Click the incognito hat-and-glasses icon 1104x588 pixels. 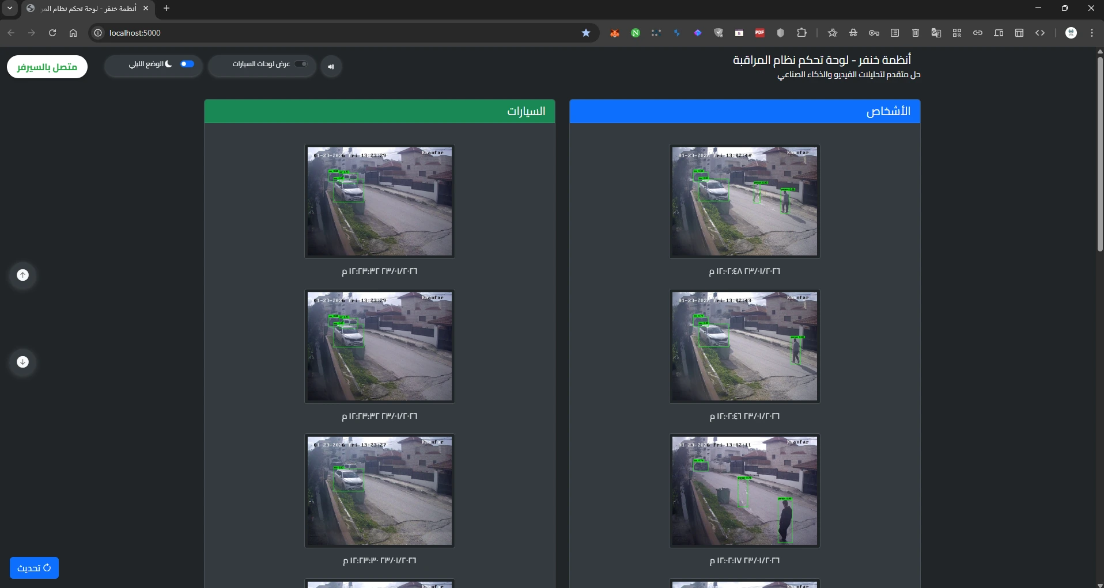click(853, 33)
